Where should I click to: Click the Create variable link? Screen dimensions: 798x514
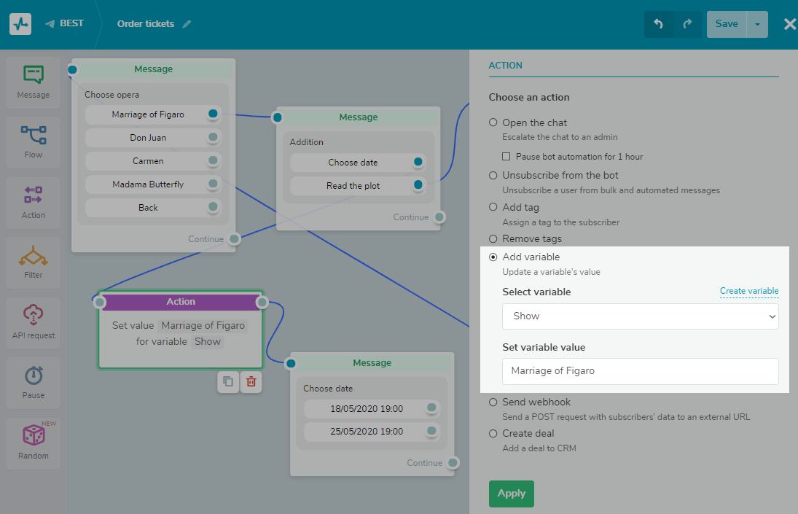(x=749, y=291)
